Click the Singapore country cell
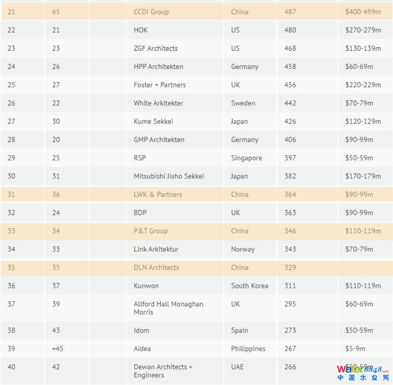Viewport: 393px width, 385px height. (246, 158)
